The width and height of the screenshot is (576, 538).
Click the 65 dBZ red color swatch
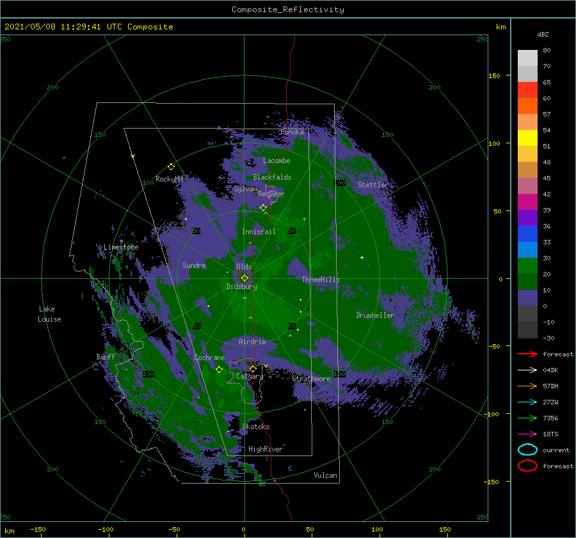click(x=527, y=90)
